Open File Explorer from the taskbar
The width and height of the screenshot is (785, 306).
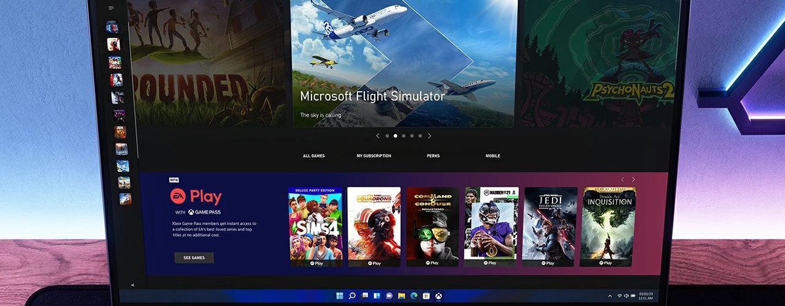pos(401,296)
